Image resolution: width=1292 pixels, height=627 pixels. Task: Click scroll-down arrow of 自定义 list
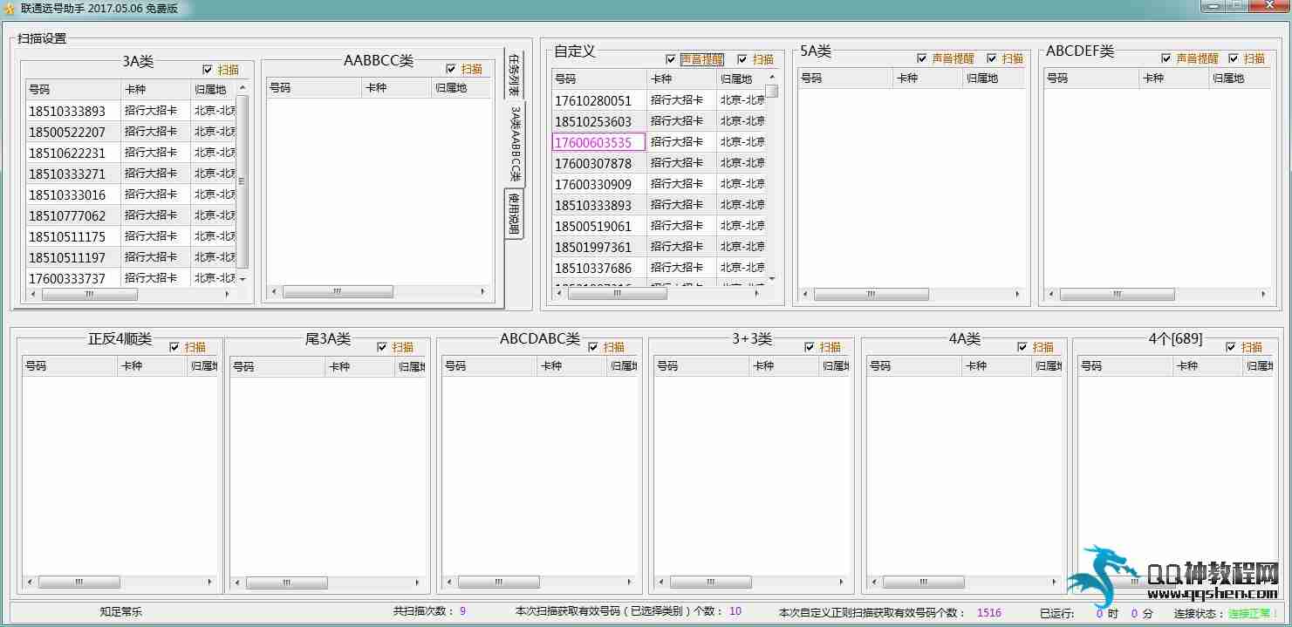pyautogui.click(x=771, y=278)
